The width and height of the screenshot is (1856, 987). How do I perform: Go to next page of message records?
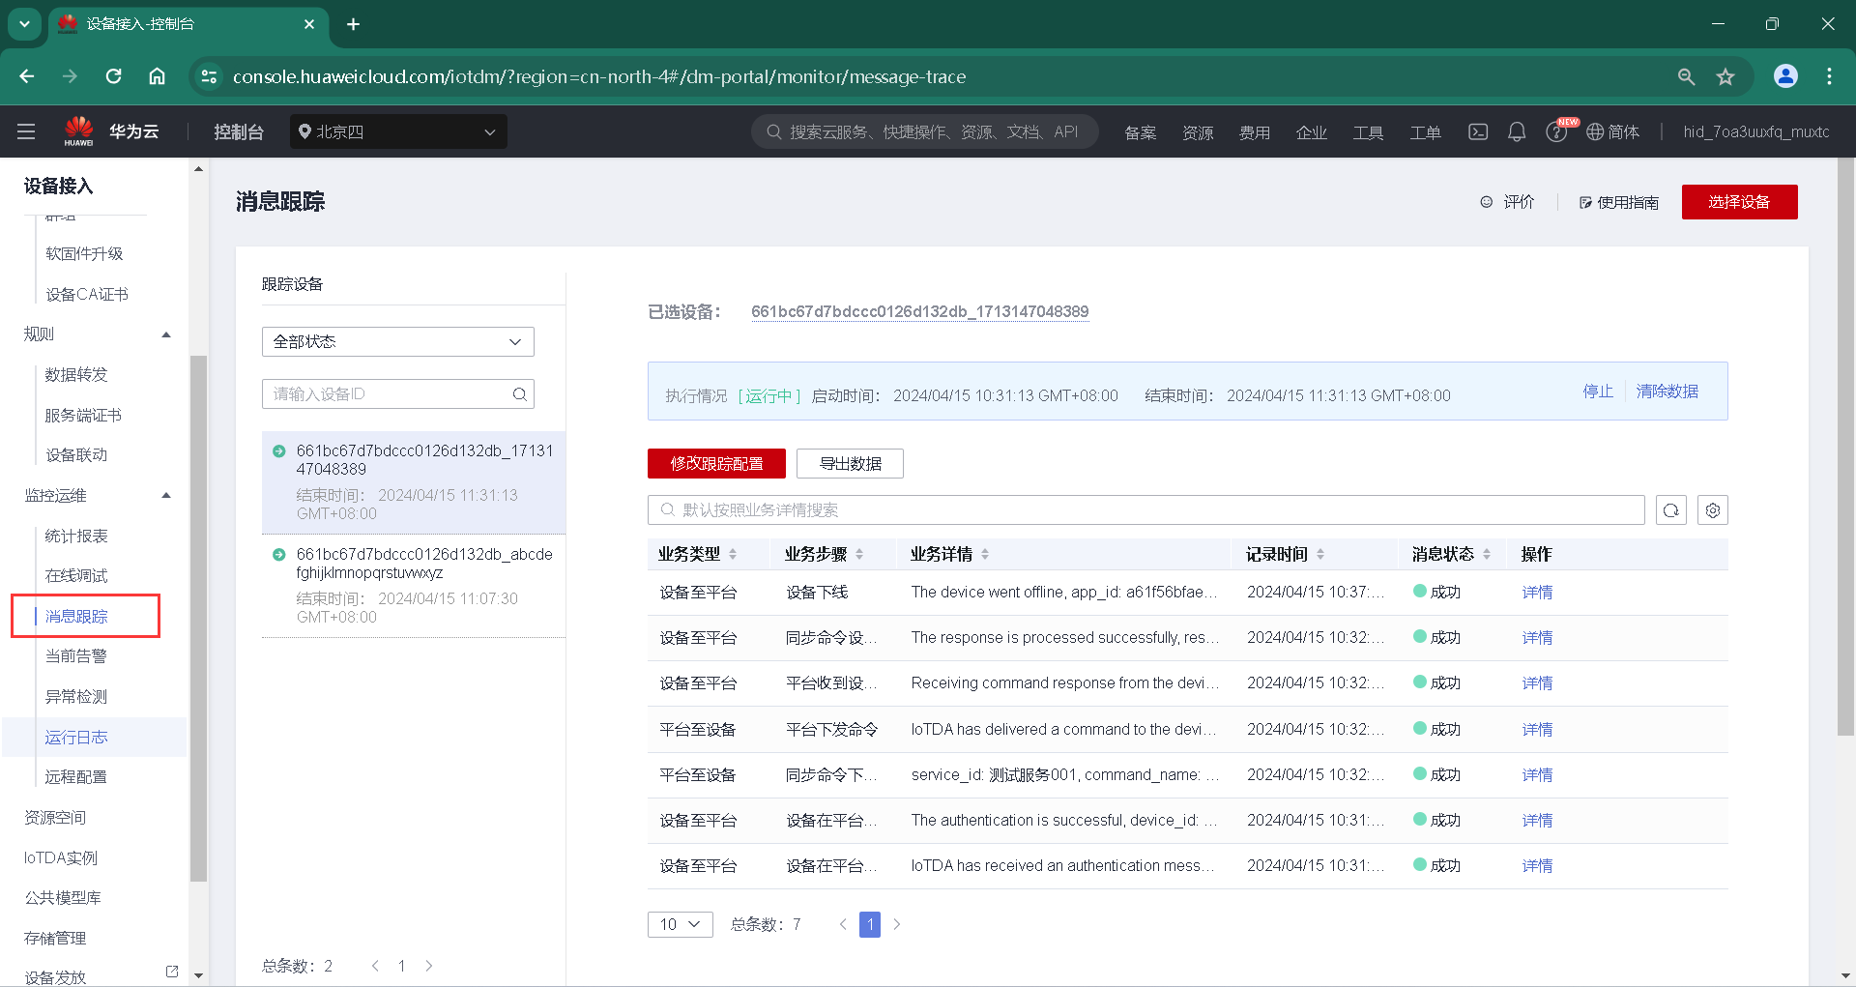tap(897, 924)
